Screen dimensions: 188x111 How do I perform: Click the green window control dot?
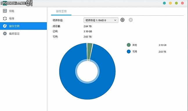176,3
